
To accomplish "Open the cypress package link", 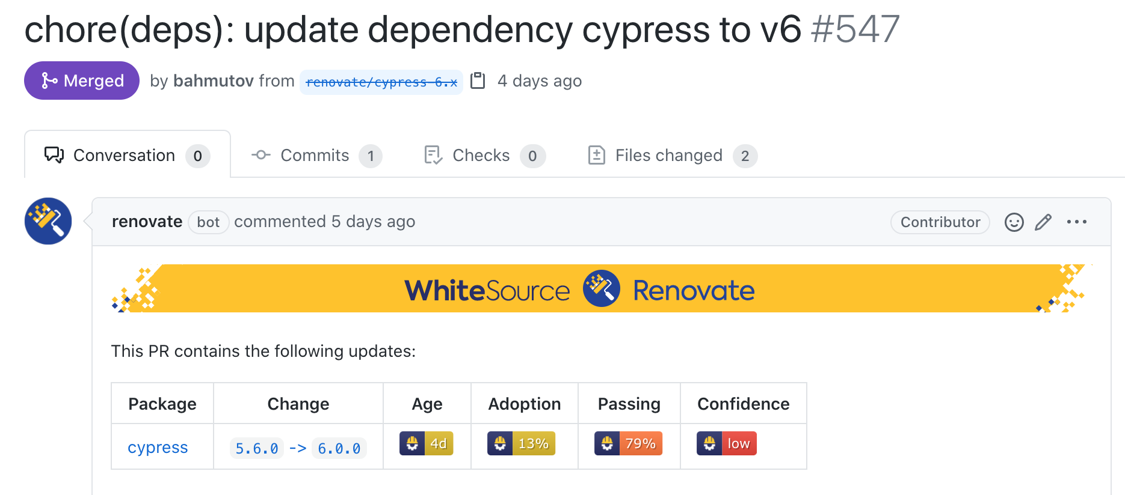I will pos(158,447).
